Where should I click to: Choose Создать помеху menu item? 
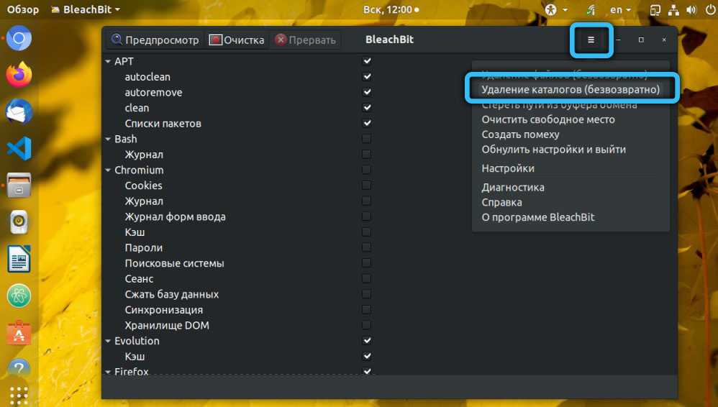(x=520, y=134)
